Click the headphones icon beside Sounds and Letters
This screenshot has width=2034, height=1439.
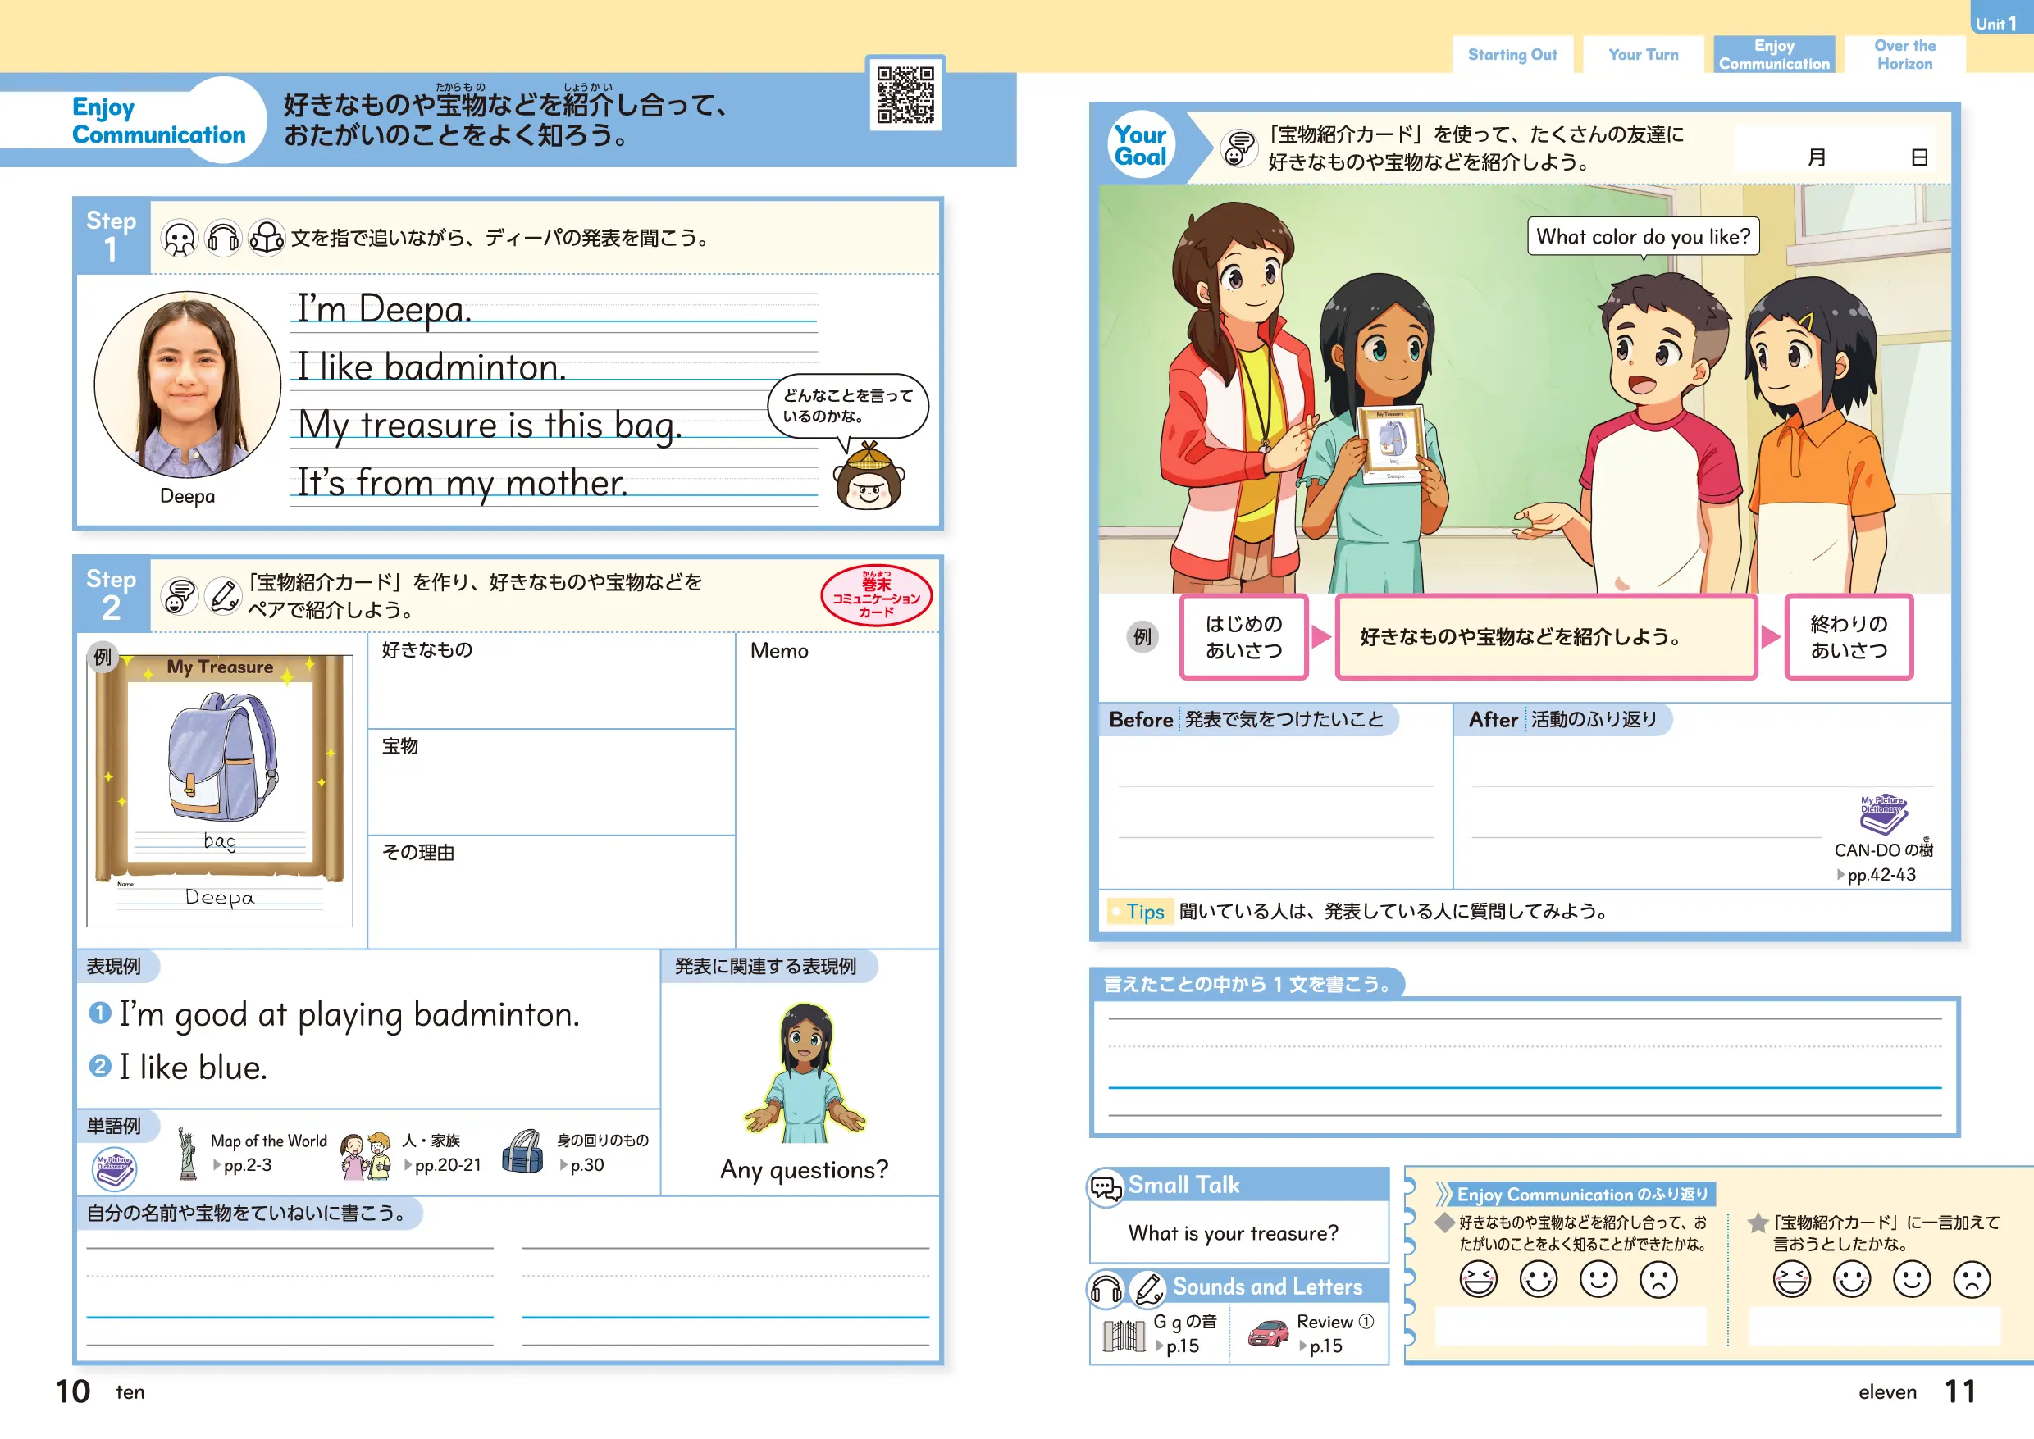tap(1106, 1288)
